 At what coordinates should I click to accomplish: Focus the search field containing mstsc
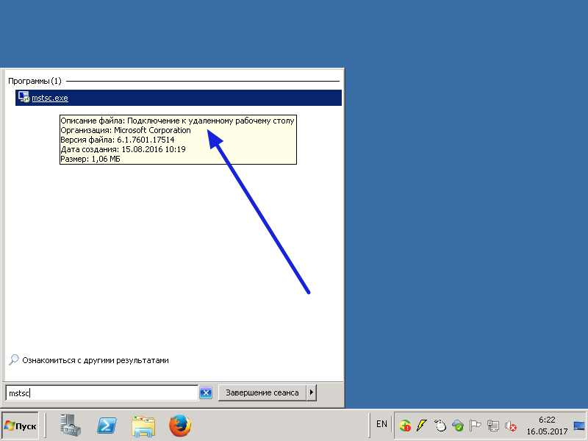101,393
